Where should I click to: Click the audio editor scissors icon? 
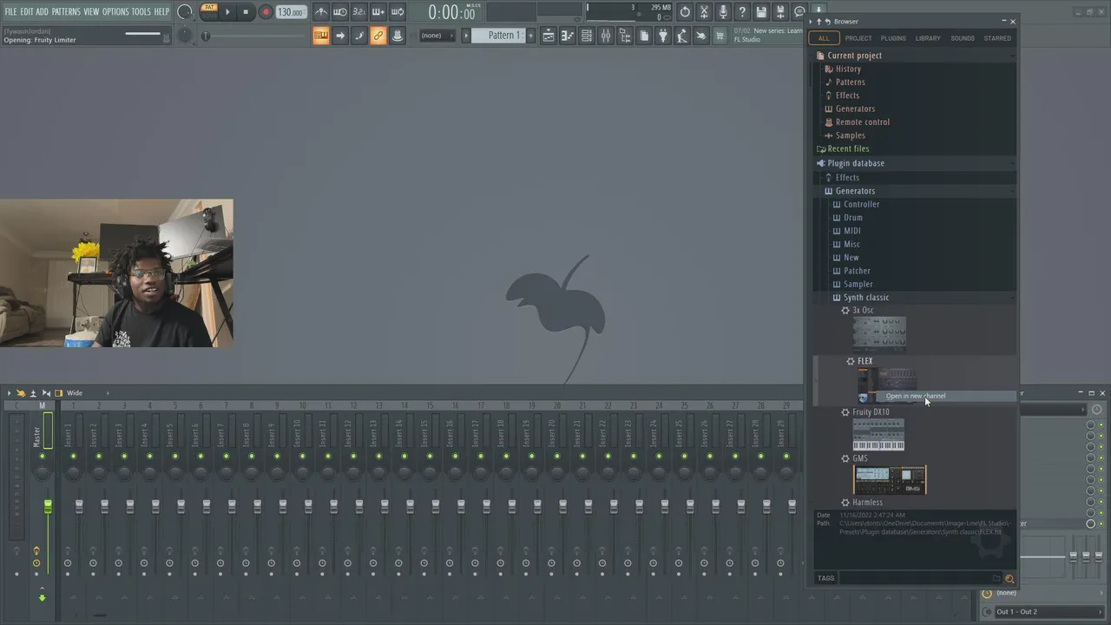tap(704, 12)
